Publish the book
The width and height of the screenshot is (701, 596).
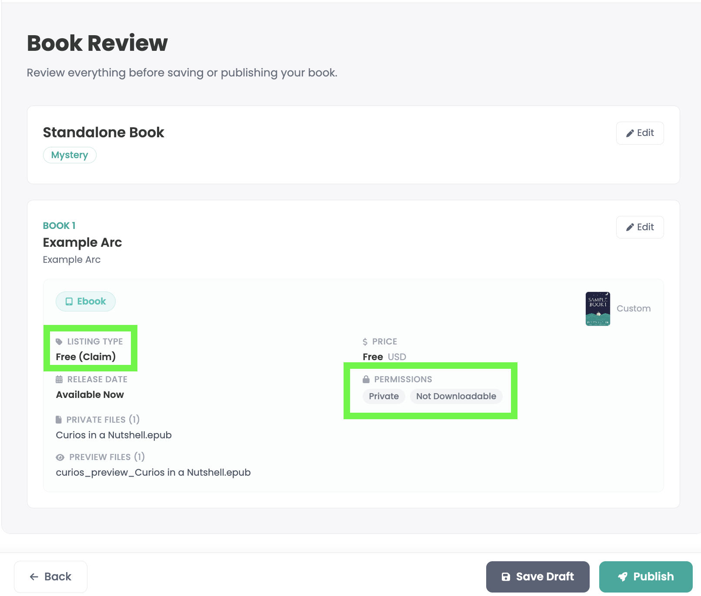646,577
